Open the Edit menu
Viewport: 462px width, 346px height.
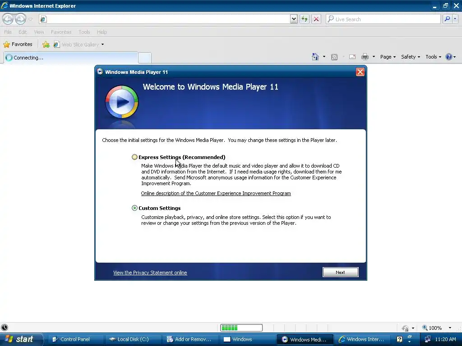(23, 32)
